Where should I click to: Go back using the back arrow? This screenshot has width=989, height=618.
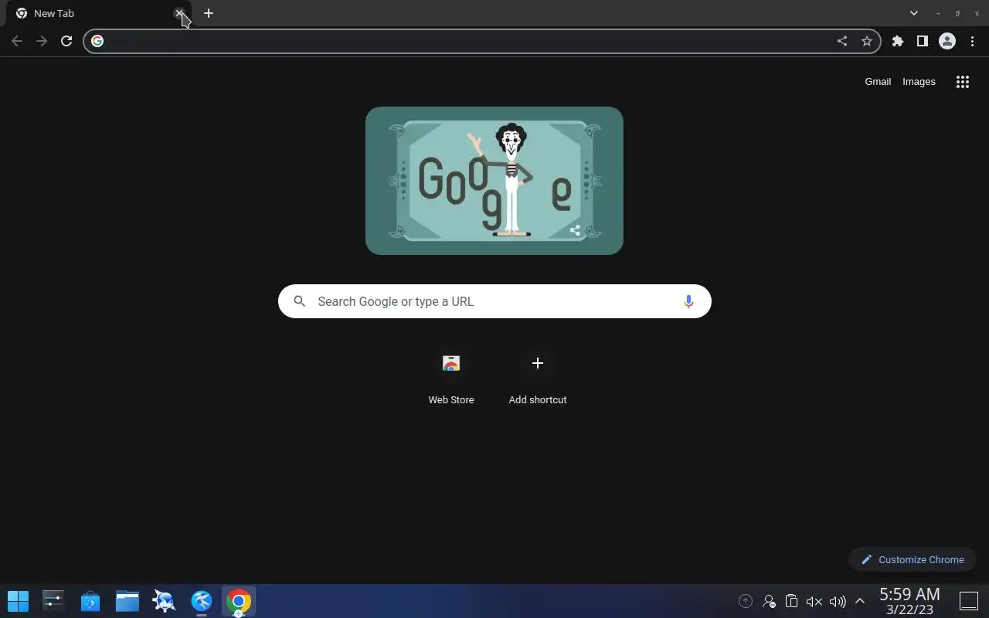coord(17,41)
